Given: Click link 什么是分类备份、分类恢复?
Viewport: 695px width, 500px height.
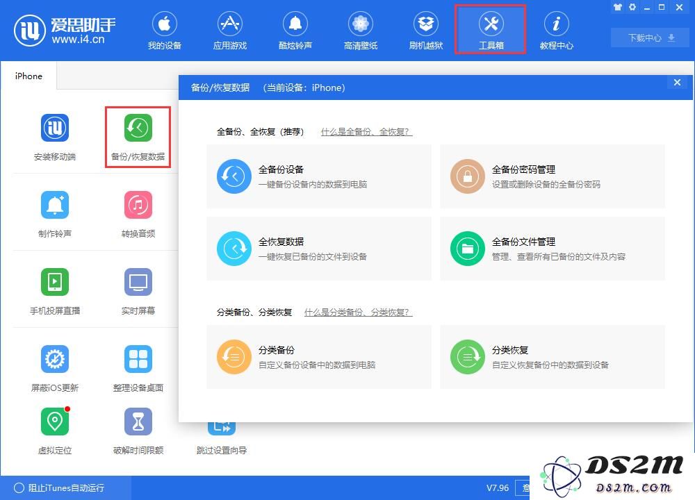Looking at the screenshot, I should 358,312.
